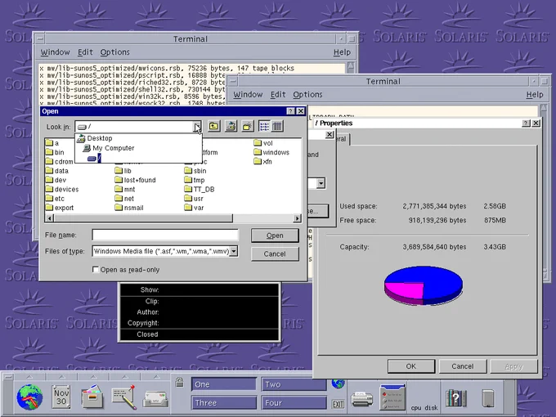Open Edit menu in back Terminal

click(85, 52)
